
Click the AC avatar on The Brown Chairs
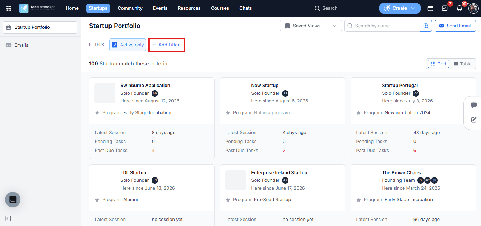point(427,180)
